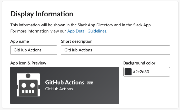The width and height of the screenshot is (180, 110).
Task: Focus the App name input field
Action: (34, 50)
